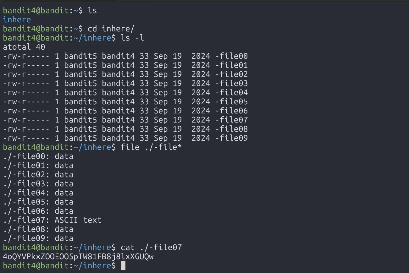
Task: Click the permissions string on the -file02 row
Action: coord(26,74)
